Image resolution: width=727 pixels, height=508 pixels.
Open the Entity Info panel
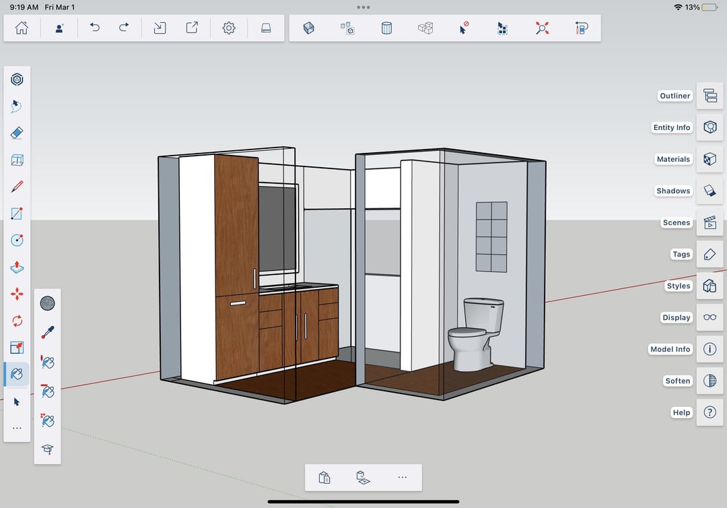click(710, 127)
